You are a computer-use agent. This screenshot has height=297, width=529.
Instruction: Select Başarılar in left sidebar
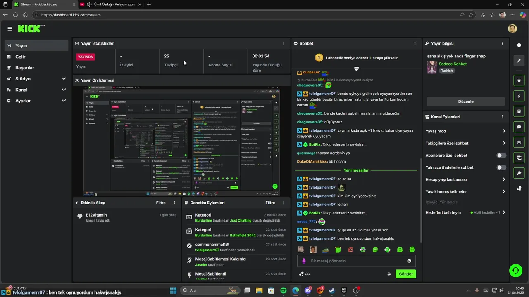pos(36,68)
